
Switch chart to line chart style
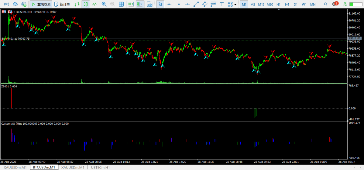tap(94, 4)
